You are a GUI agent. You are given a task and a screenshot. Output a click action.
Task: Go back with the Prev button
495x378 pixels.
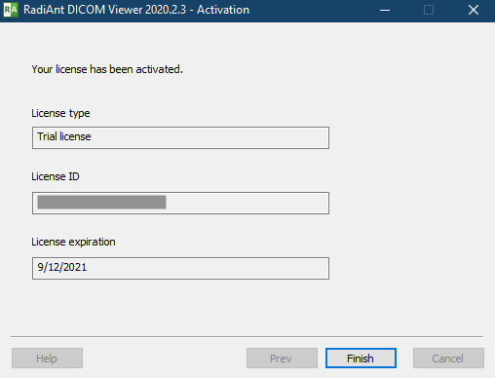click(282, 359)
